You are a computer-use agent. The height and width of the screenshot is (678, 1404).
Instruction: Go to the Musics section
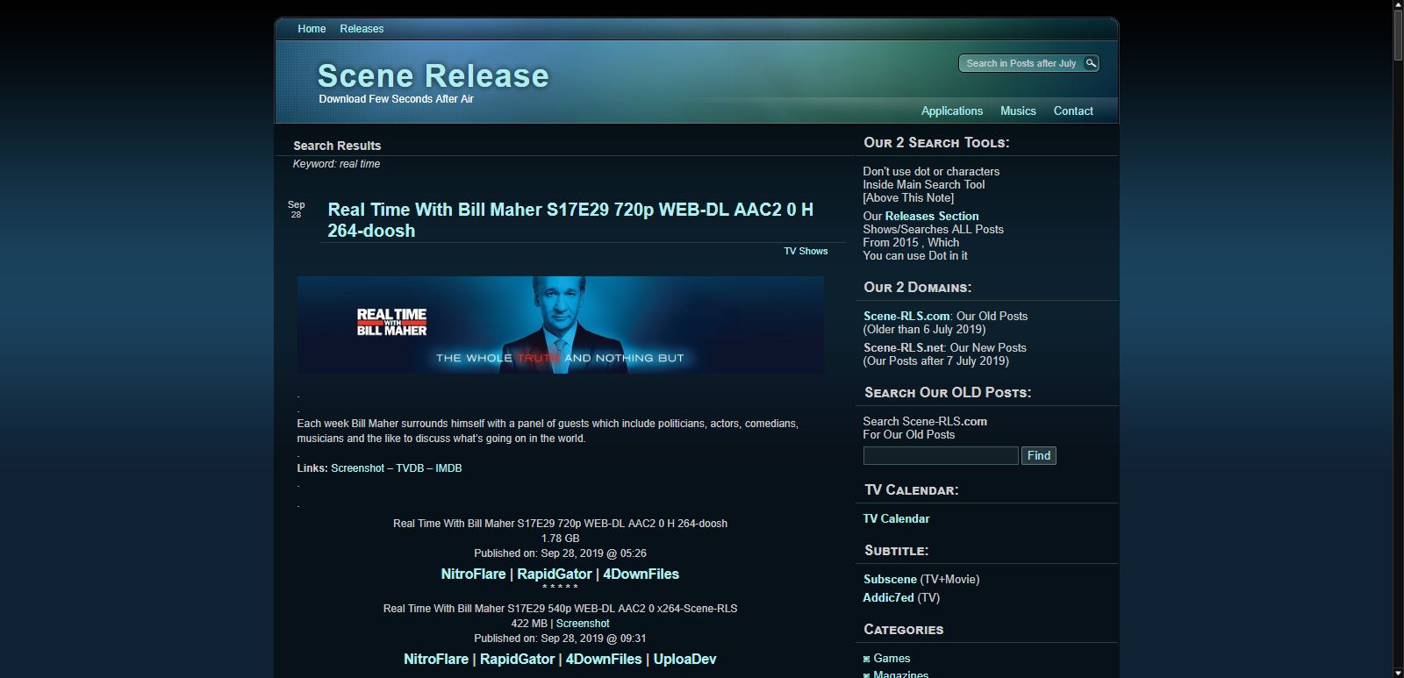(1018, 111)
